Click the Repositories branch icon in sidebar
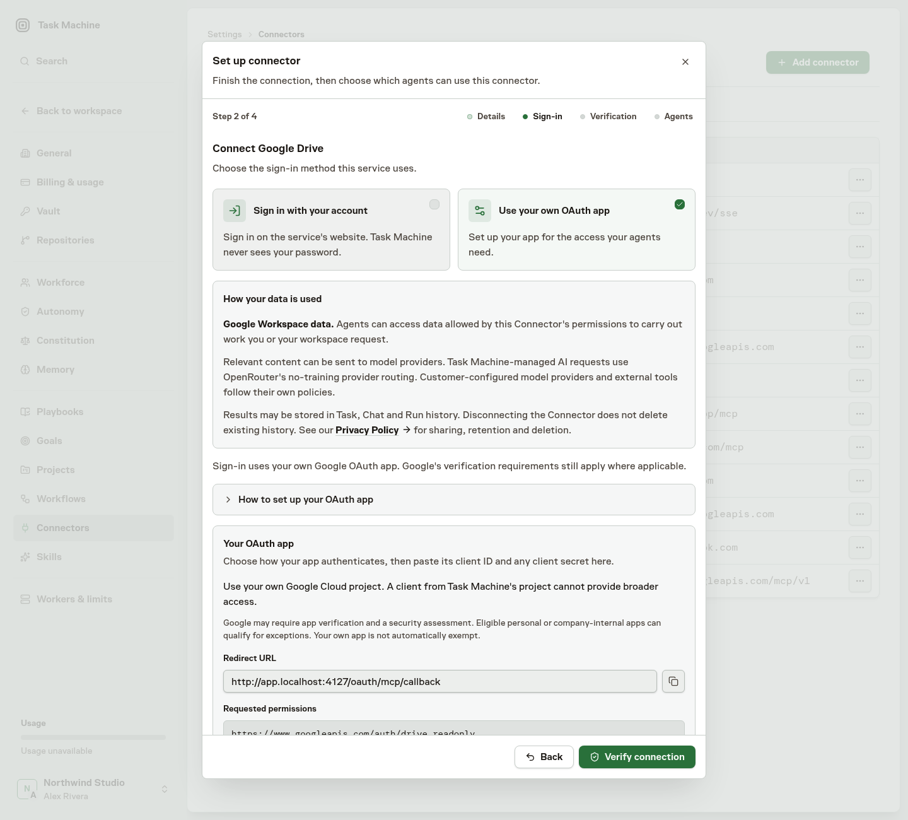The height and width of the screenshot is (820, 908). click(x=25, y=240)
